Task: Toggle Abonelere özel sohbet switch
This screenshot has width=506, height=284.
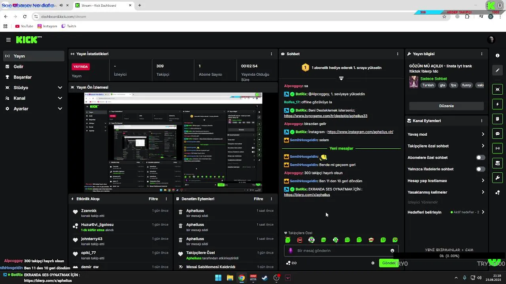Action: (480, 157)
